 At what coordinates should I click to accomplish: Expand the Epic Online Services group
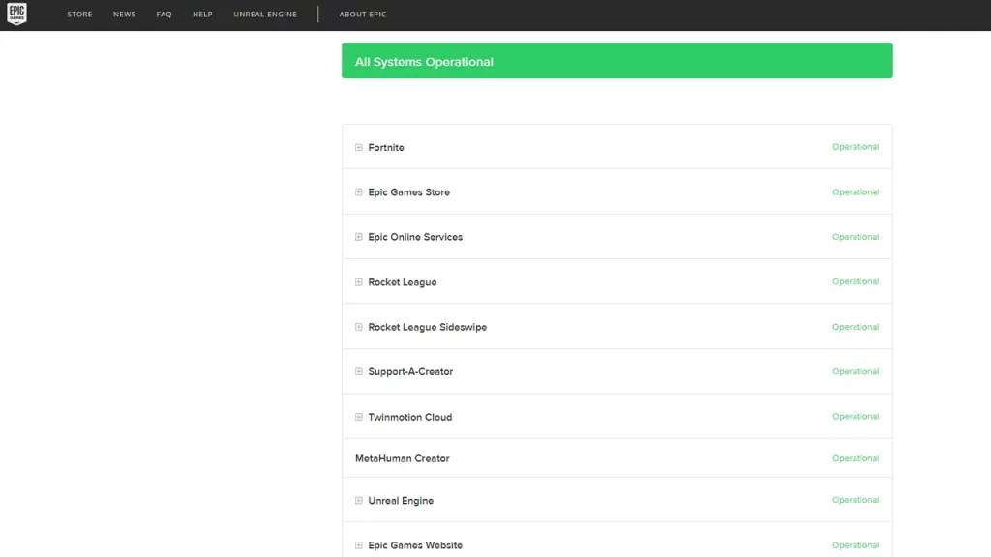[359, 237]
